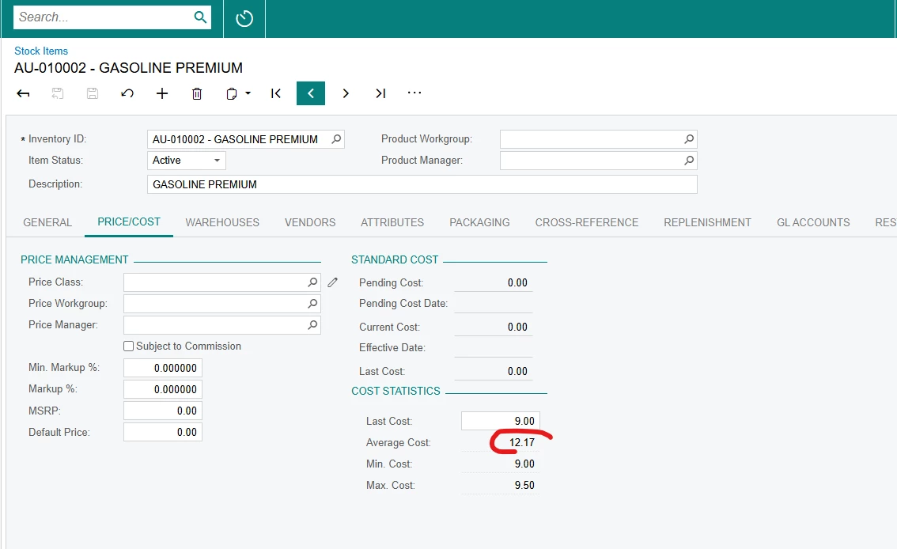Screen dimensions: 897x549
Task: Click the Save disk toolbar icon
Action: [x=92, y=93]
